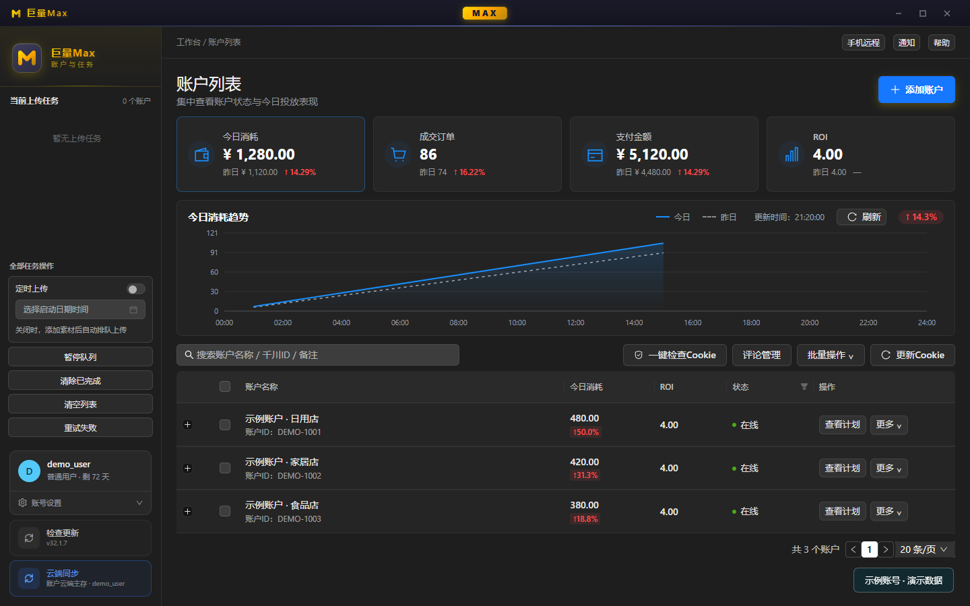Open the 通知 top menu item

tap(907, 42)
